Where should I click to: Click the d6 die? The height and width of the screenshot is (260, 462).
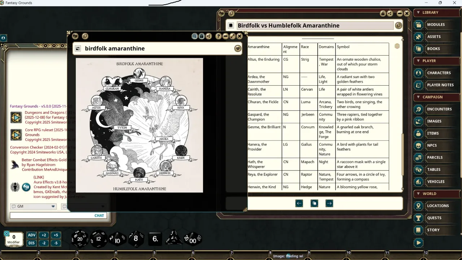(x=155, y=239)
